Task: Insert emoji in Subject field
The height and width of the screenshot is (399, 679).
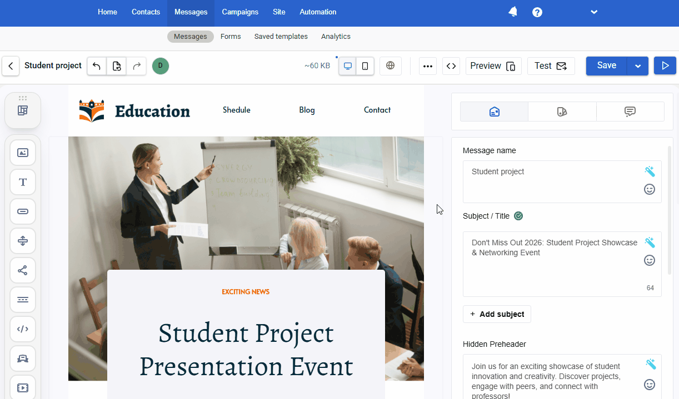Action: tap(650, 260)
